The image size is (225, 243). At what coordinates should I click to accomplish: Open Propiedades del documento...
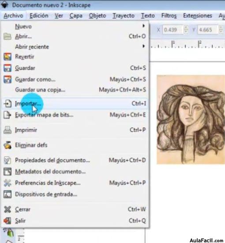[x=75, y=160]
